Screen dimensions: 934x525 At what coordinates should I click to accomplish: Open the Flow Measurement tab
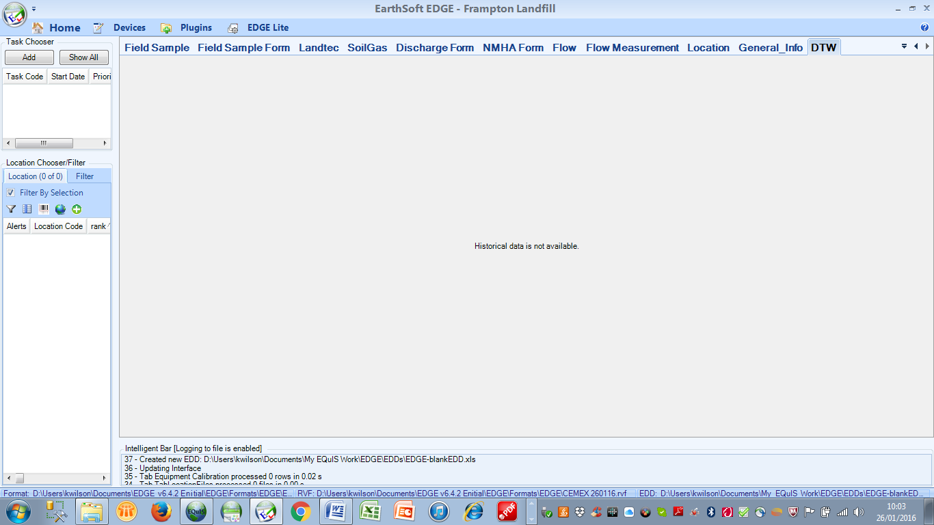pos(632,48)
